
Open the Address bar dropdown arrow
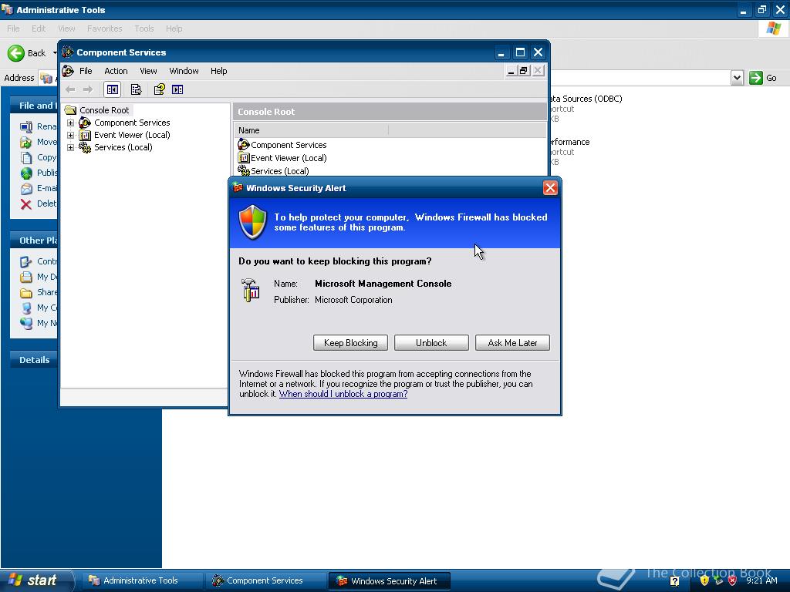[x=737, y=78]
